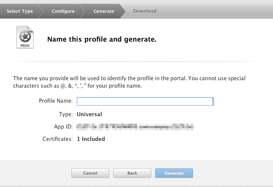This screenshot has width=273, height=187.
Task: Click the '1 Included' certificates value
Action: coord(91,139)
